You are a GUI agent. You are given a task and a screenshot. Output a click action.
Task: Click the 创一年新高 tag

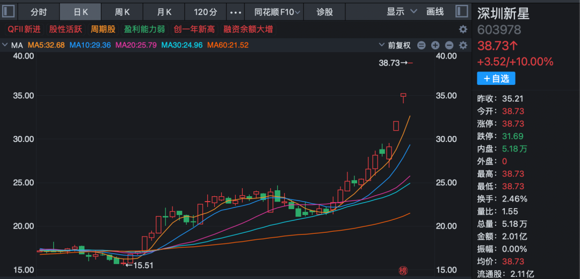point(194,30)
